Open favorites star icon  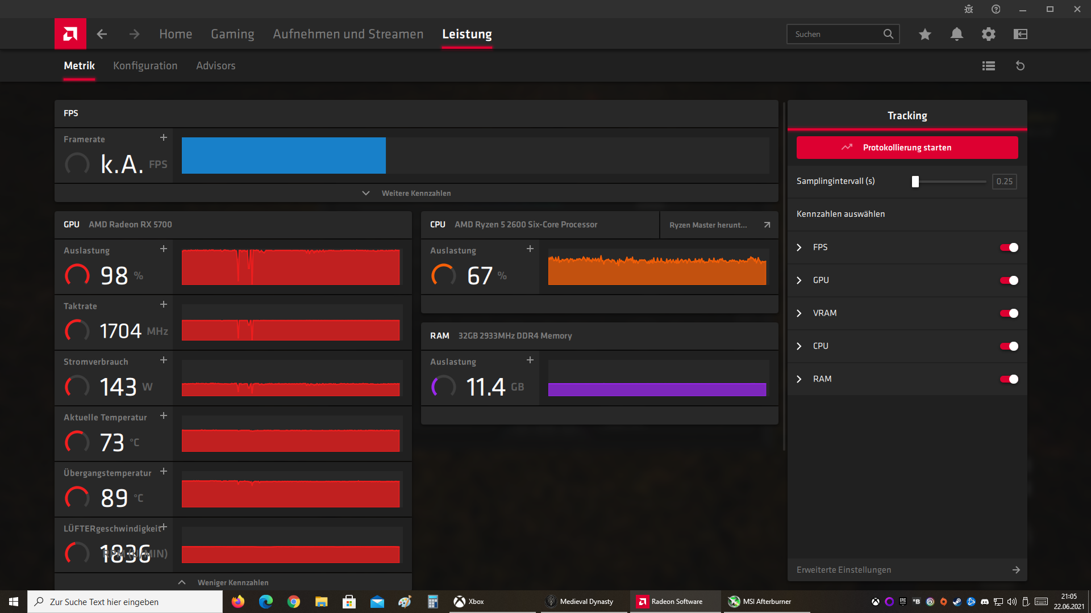coord(925,34)
